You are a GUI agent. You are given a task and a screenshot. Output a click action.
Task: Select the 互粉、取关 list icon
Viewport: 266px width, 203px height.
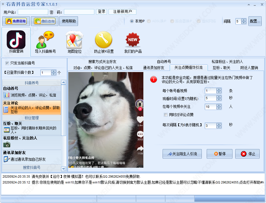click(7, 130)
